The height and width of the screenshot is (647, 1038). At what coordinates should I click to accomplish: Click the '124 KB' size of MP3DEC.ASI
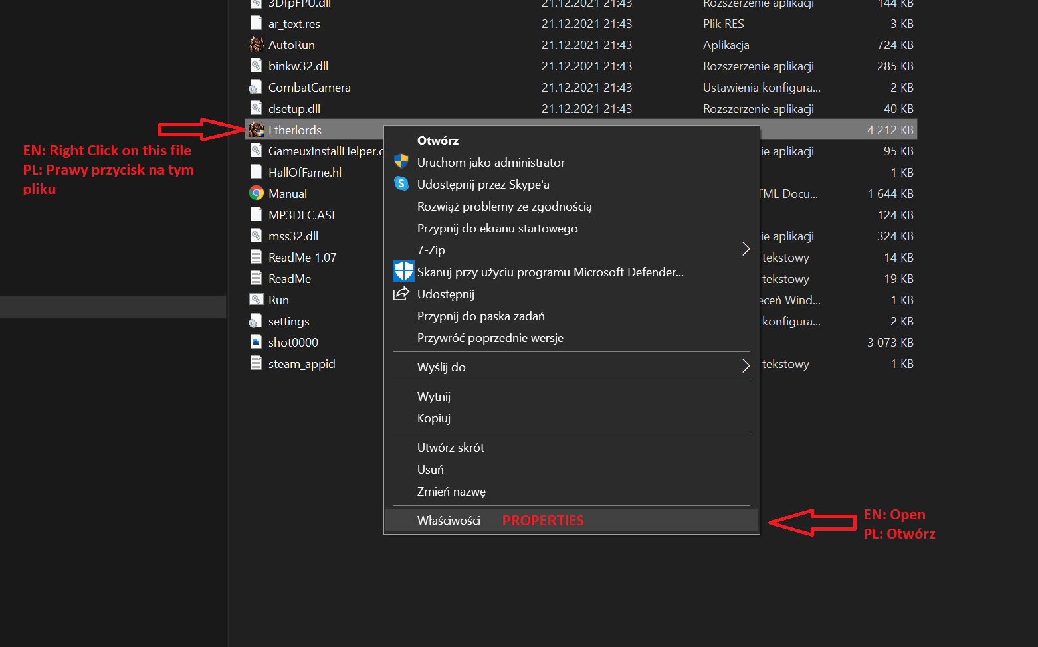tap(895, 215)
